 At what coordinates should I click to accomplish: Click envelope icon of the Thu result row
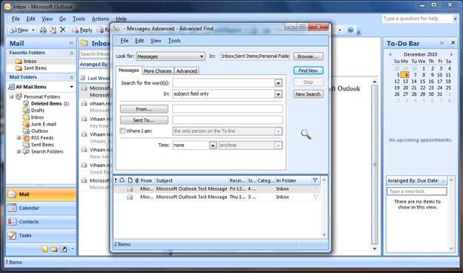pyautogui.click(x=130, y=197)
